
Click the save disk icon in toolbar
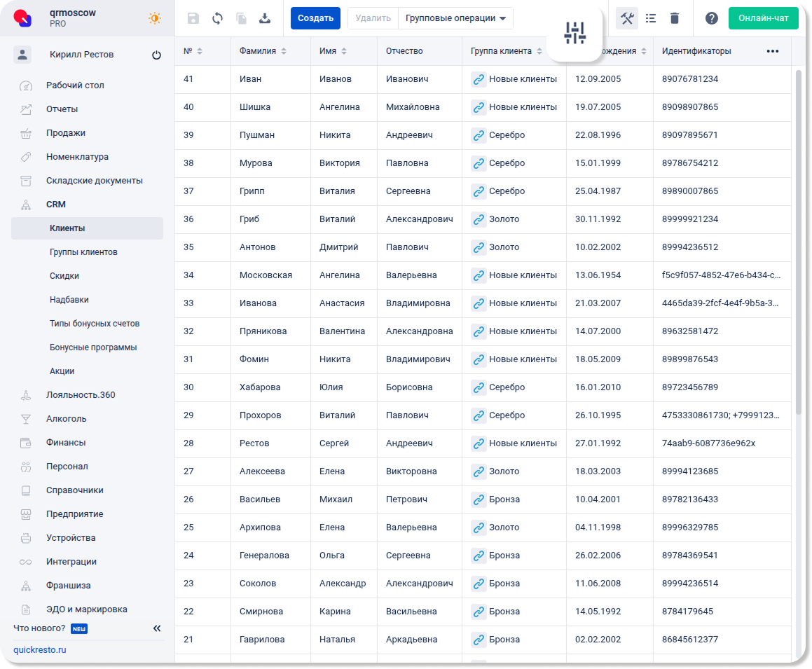click(x=193, y=18)
